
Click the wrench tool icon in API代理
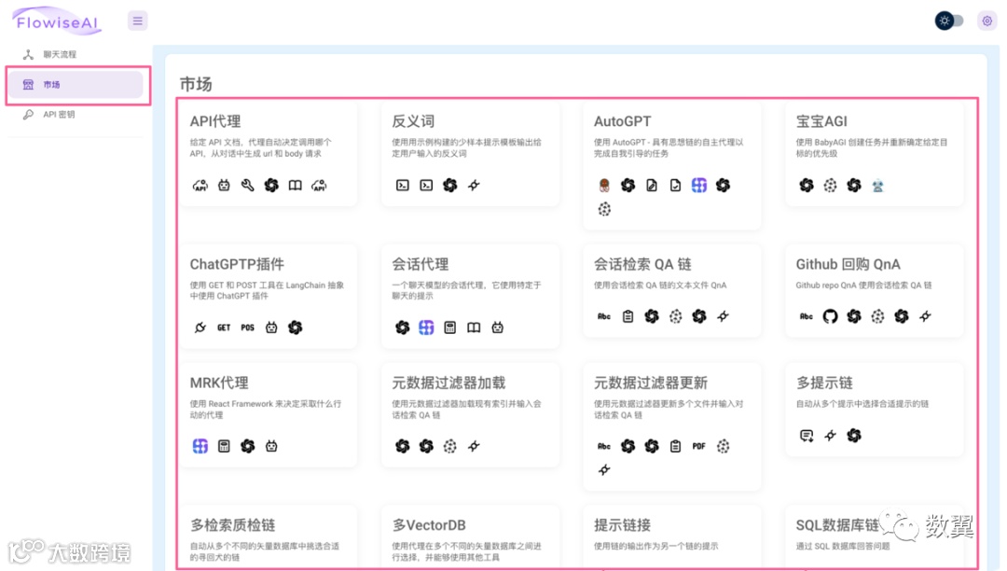(x=247, y=186)
